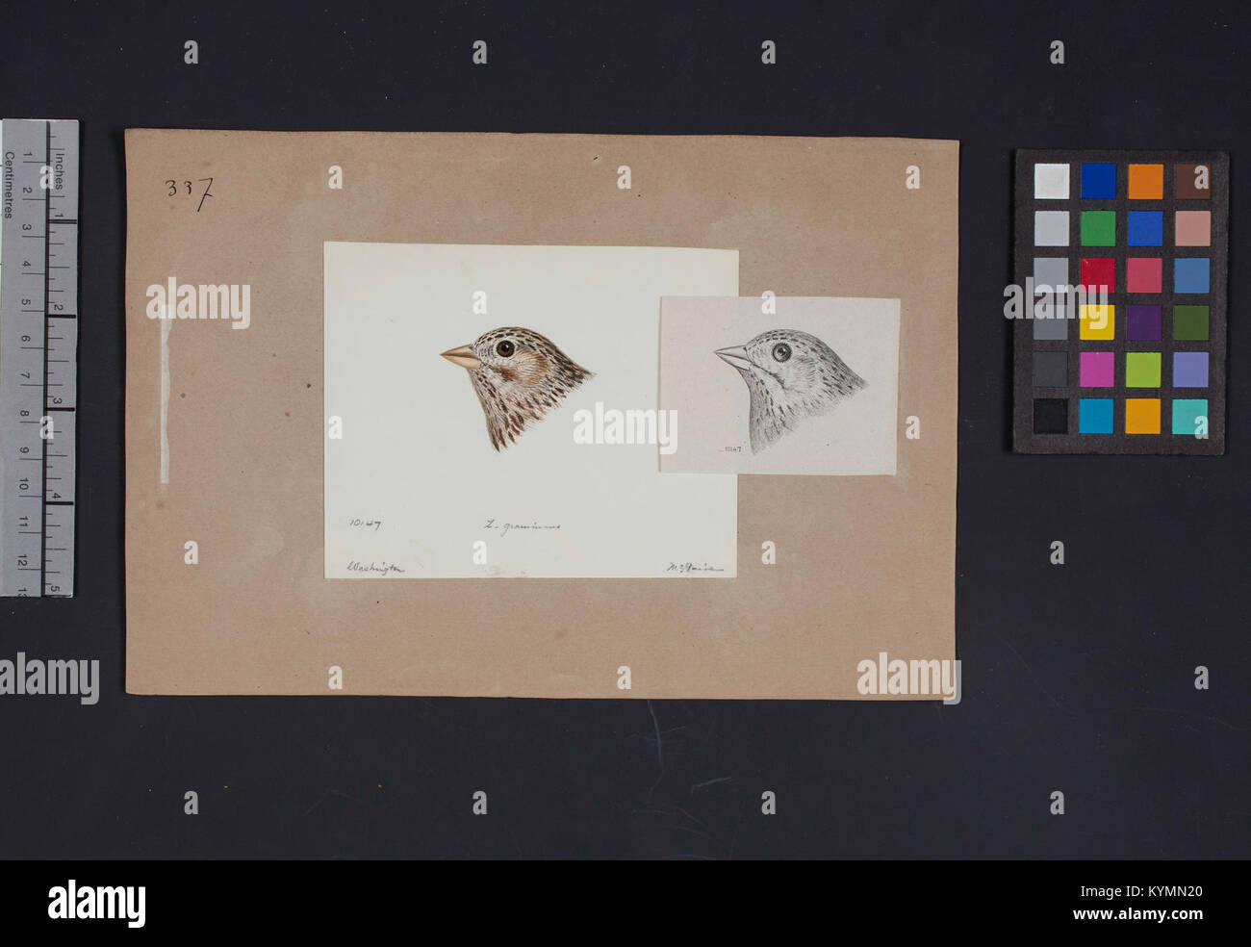The image size is (1251, 947).
Task: Select the pencil bird head sketch
Action: click(x=791, y=389)
